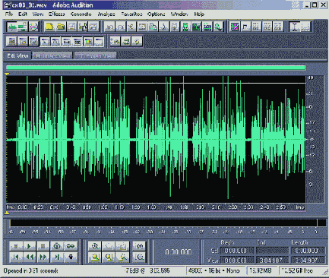Zoom in horizontally with plus magnifier
Viewport: 329px width, 278px height.
(x=95, y=246)
